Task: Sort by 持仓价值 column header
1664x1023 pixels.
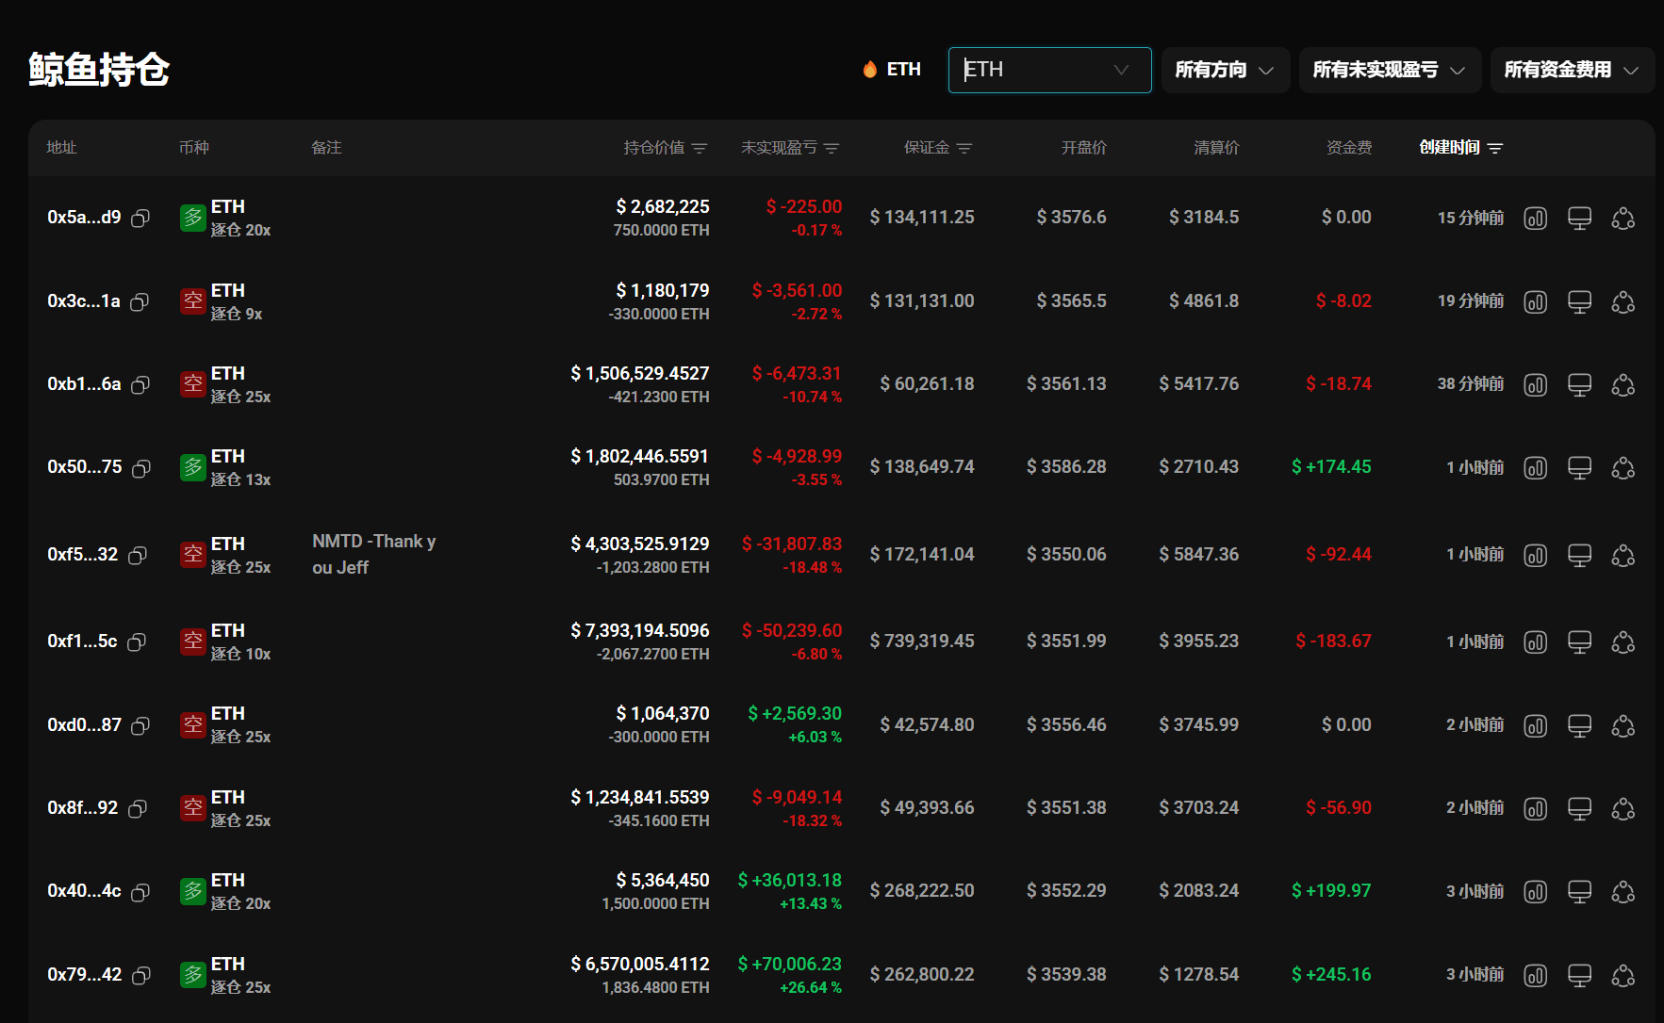Action: [664, 148]
